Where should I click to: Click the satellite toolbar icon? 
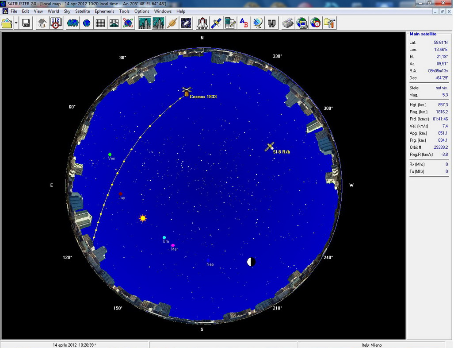click(x=216, y=23)
